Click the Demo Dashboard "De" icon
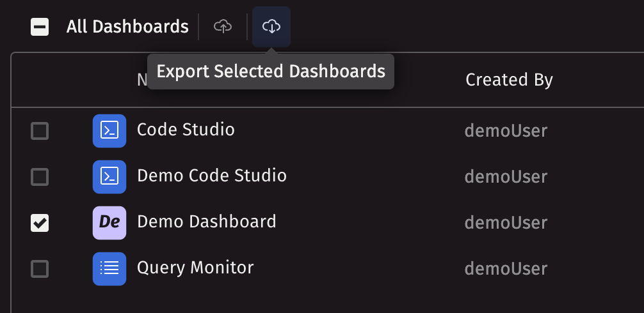The height and width of the screenshot is (313, 644). point(109,222)
